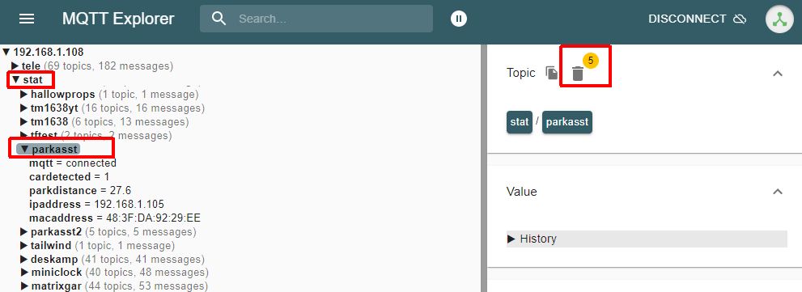Expand the tm1638yt topic node
This screenshot has width=802, height=292.
[x=24, y=108]
